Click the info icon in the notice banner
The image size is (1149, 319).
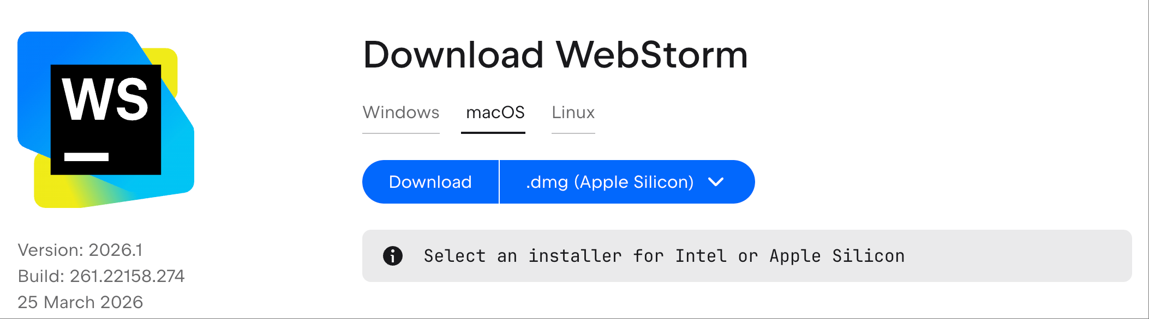pos(393,256)
